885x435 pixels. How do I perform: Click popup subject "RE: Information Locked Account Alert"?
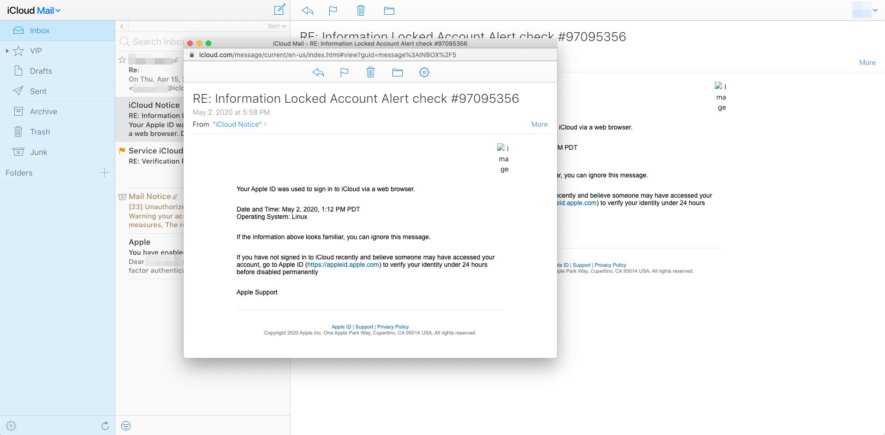[x=356, y=99]
